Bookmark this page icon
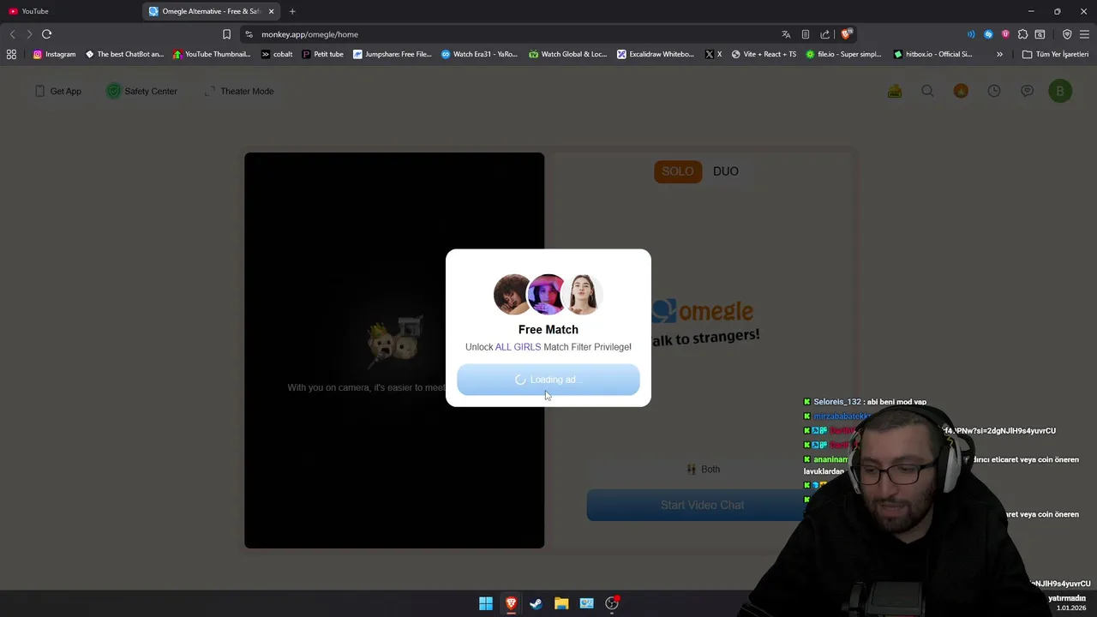 (x=226, y=34)
